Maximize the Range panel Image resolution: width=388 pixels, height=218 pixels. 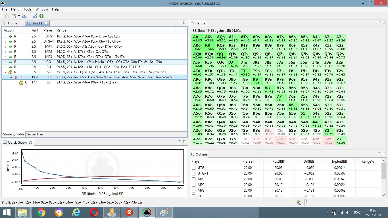(x=383, y=22)
